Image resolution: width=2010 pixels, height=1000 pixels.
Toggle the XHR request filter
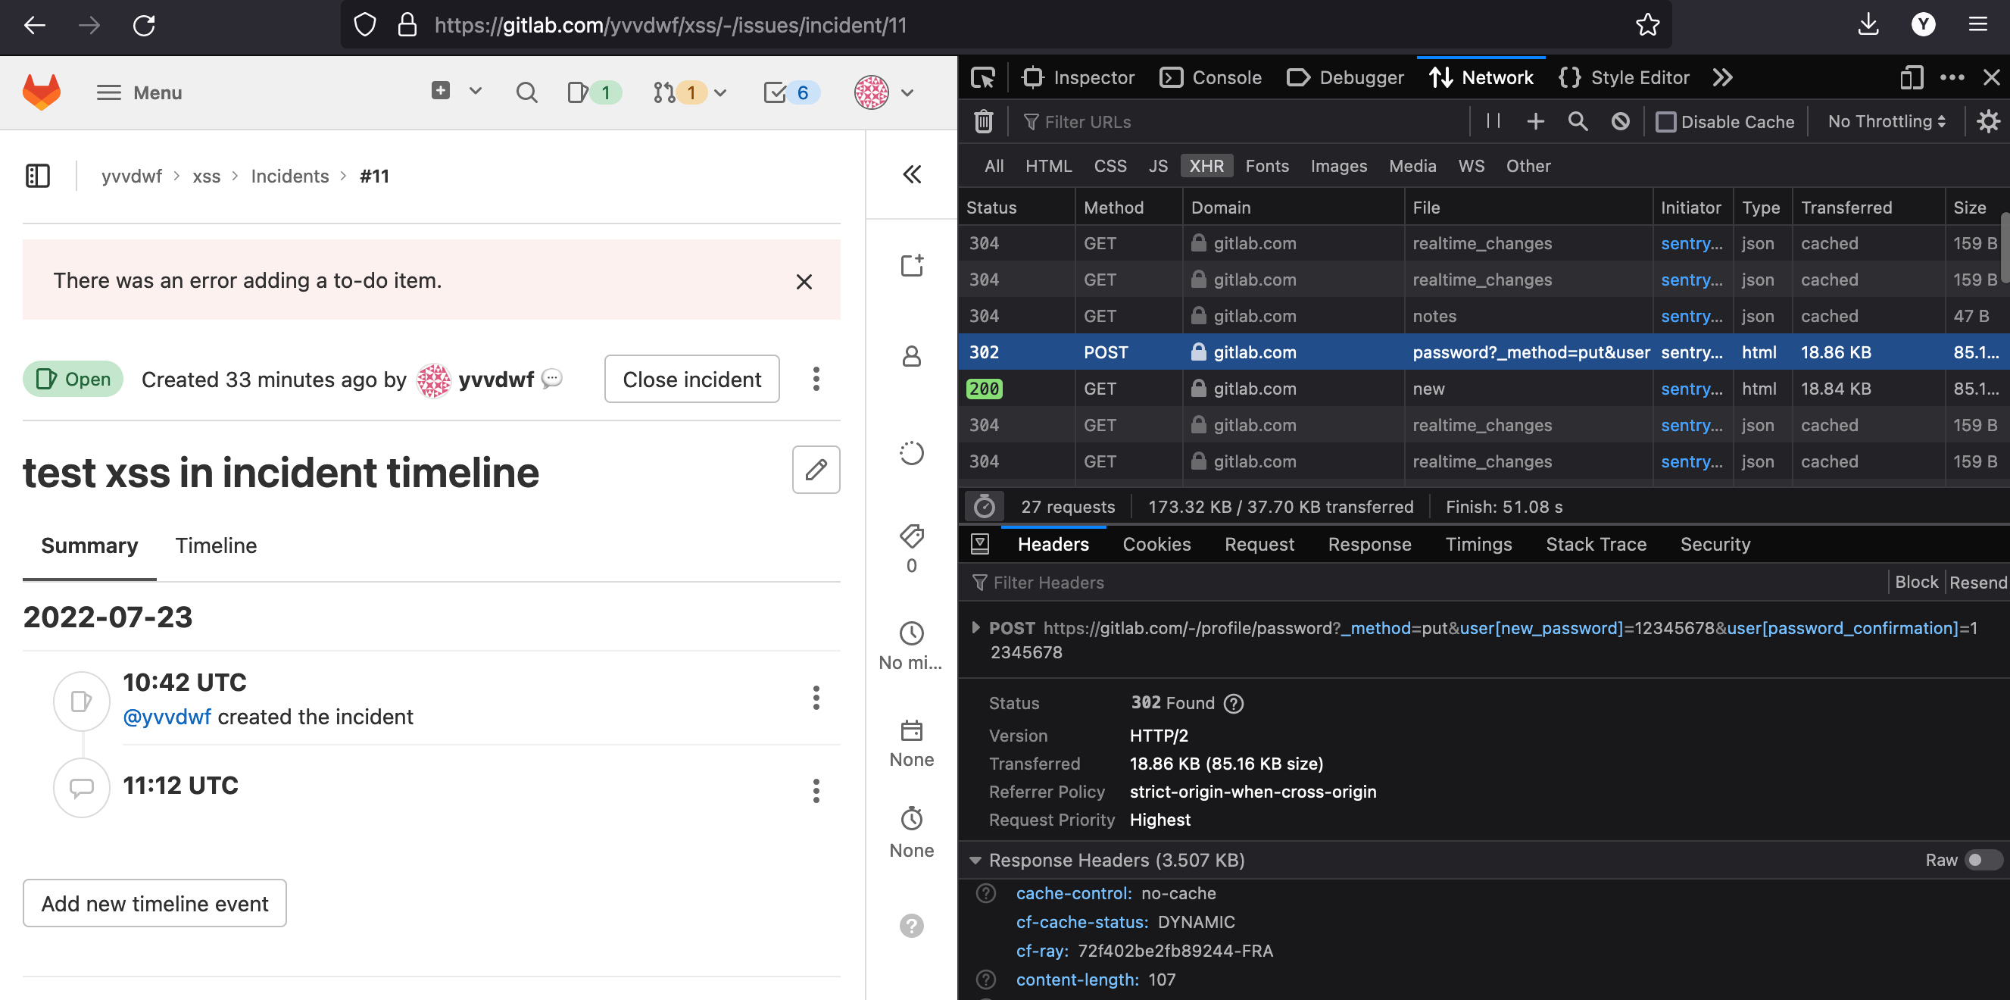[x=1206, y=165]
